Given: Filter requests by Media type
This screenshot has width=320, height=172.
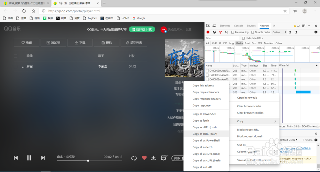Looking at the screenshot, I should [x=239, y=43].
